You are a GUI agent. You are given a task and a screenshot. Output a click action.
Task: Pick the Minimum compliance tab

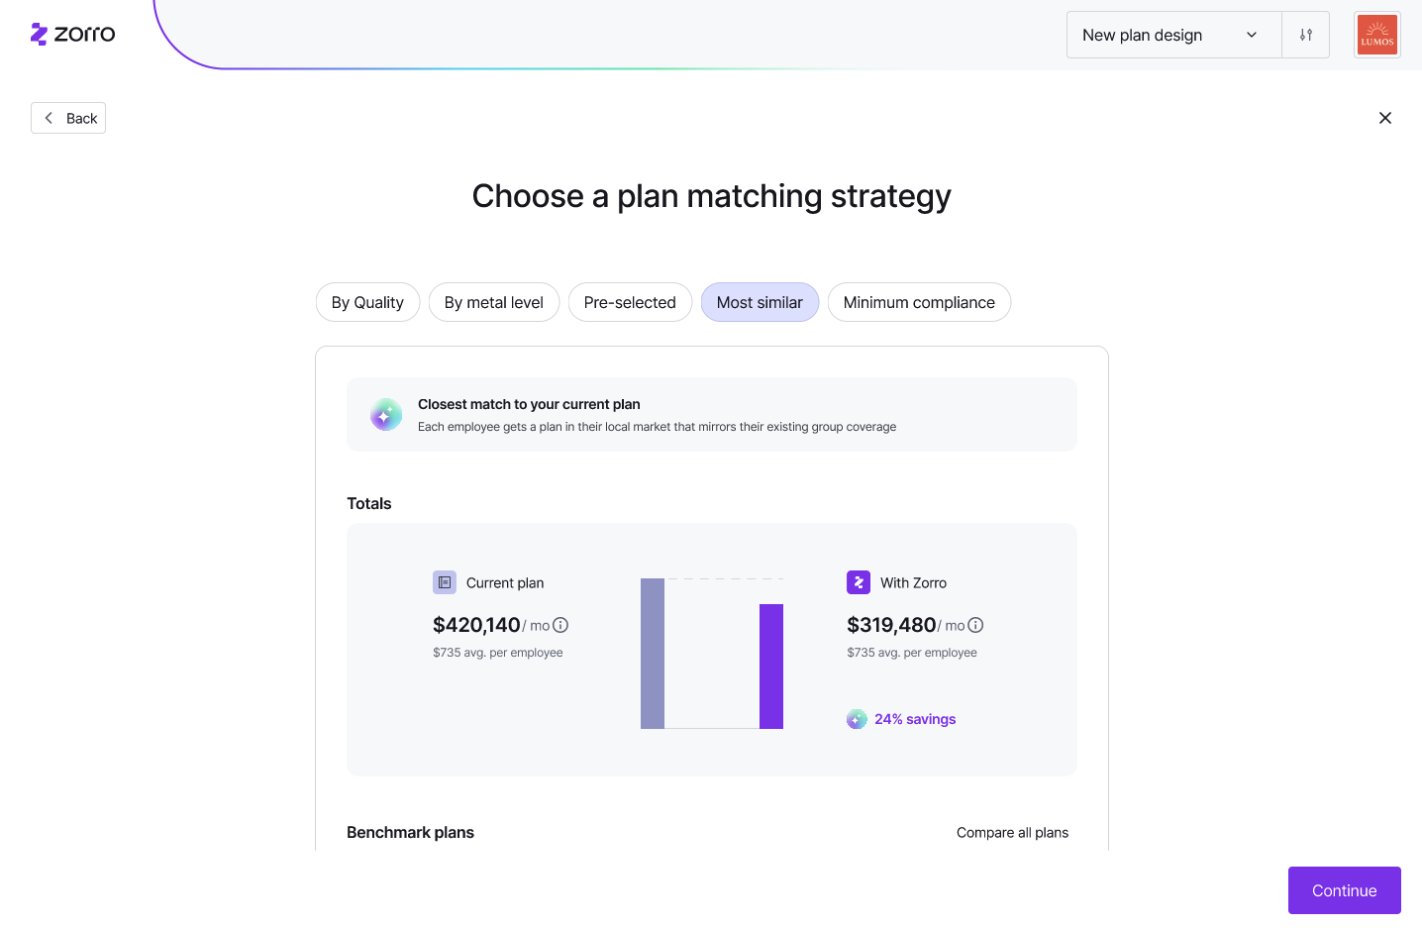pyautogui.click(x=919, y=302)
